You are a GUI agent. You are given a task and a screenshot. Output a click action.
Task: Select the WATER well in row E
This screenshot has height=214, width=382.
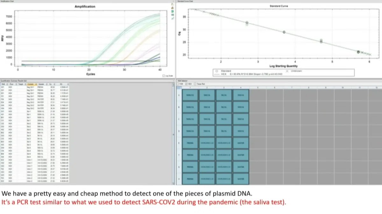[241, 143]
